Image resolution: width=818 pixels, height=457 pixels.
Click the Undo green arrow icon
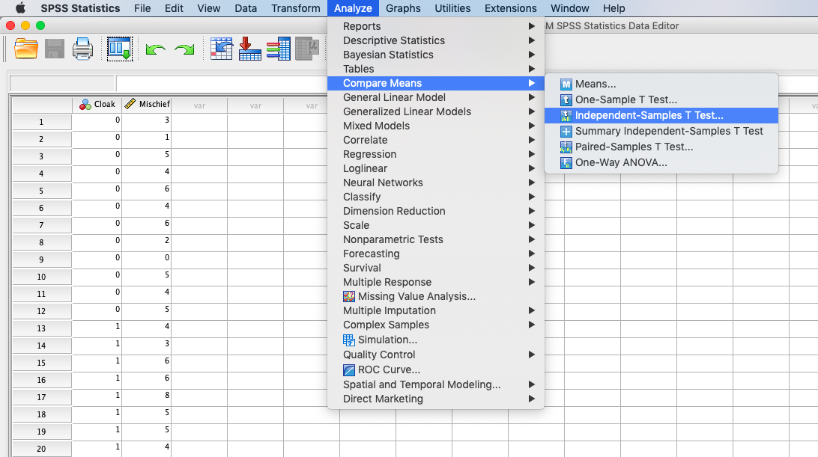coord(155,49)
